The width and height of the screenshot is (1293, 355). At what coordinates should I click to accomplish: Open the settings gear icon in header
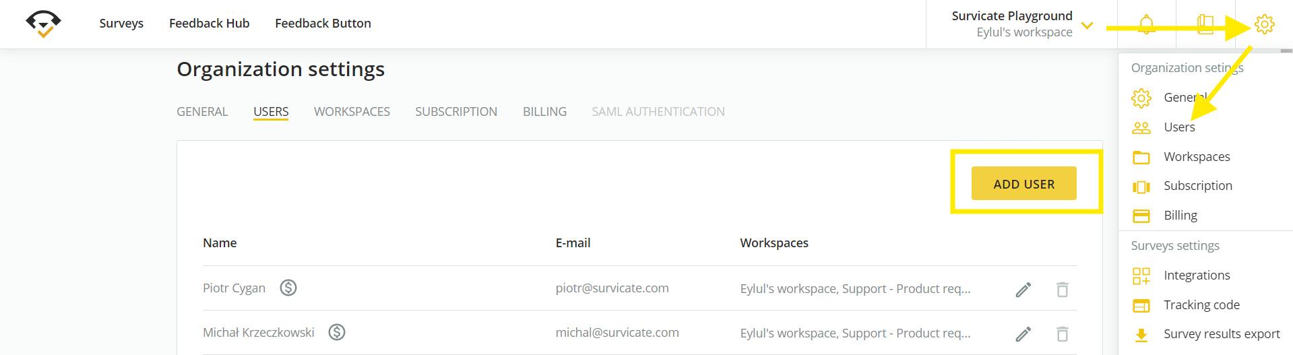pos(1264,24)
